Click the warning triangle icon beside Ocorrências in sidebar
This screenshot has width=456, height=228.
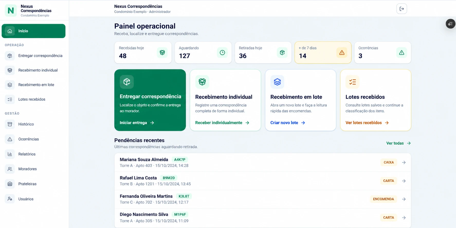click(x=10, y=139)
